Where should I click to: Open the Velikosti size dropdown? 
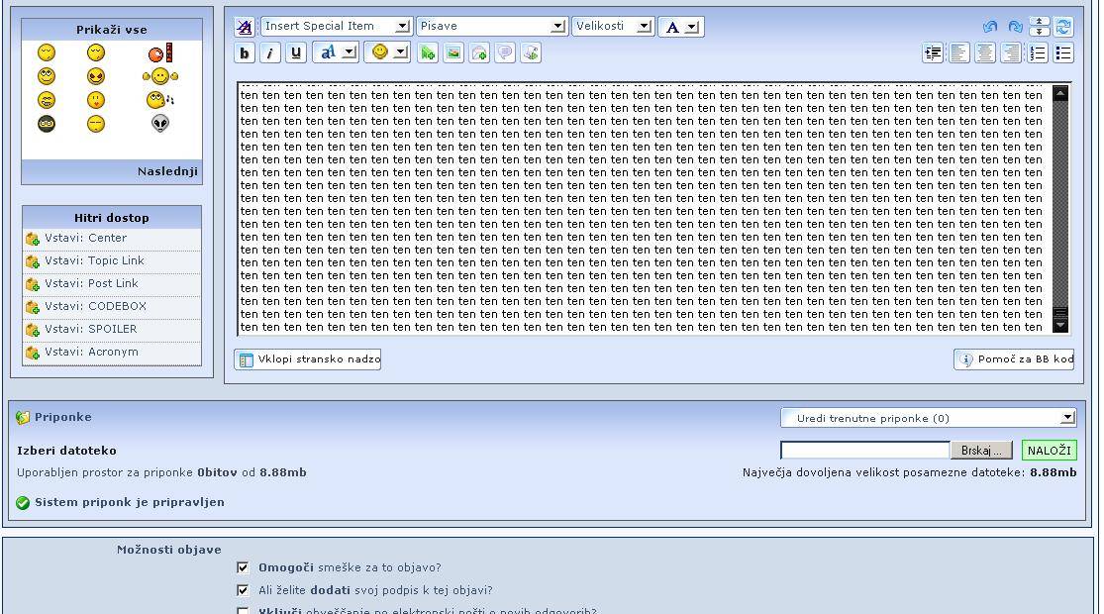pos(613,26)
